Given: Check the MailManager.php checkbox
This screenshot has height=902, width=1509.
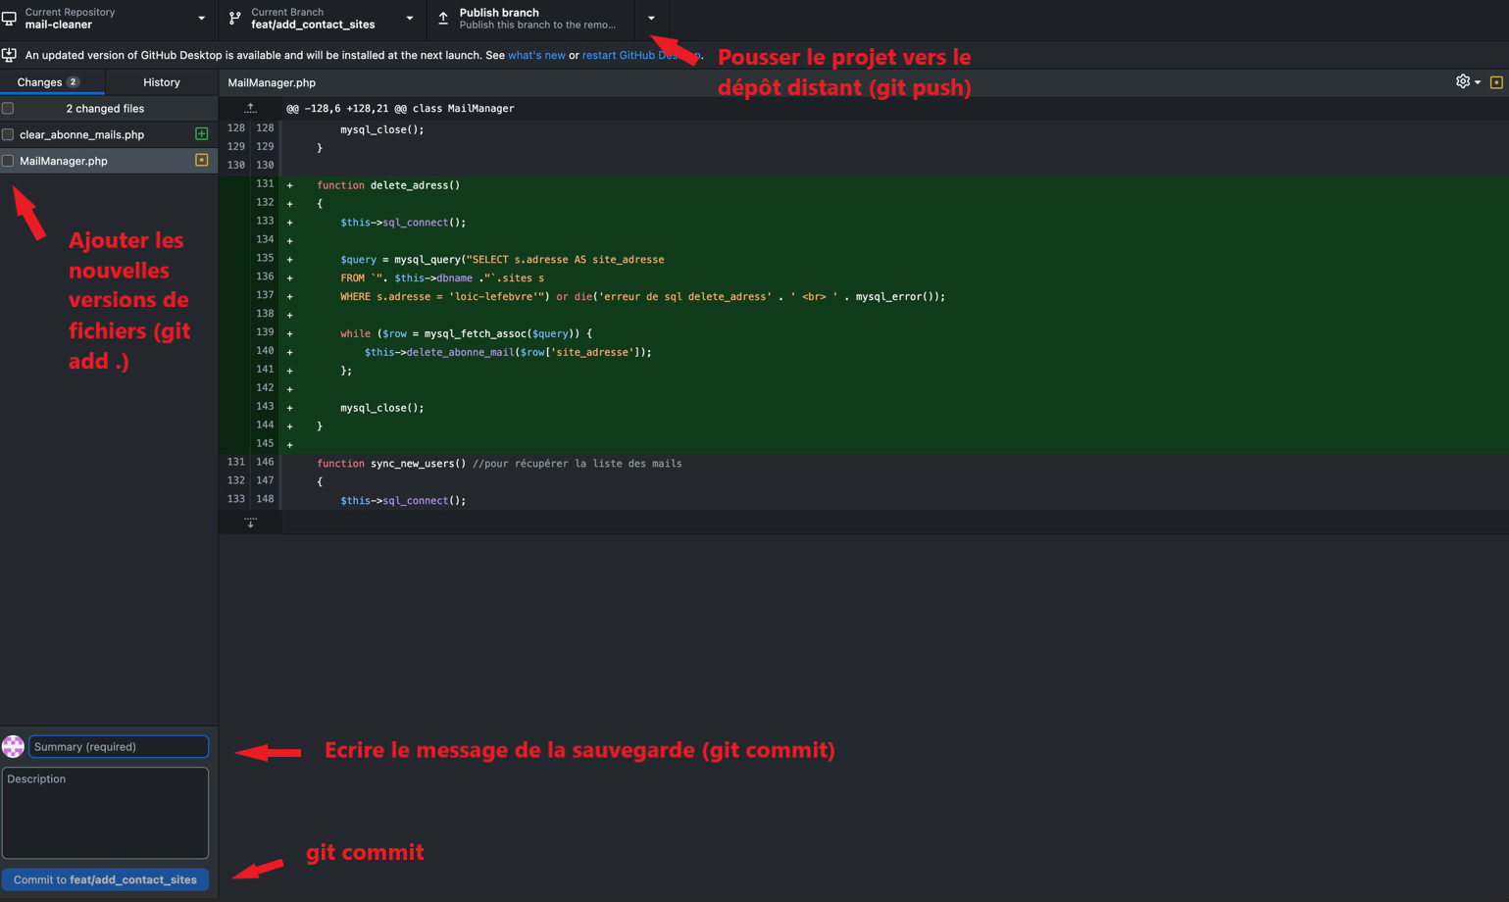Looking at the screenshot, I should (x=7, y=160).
